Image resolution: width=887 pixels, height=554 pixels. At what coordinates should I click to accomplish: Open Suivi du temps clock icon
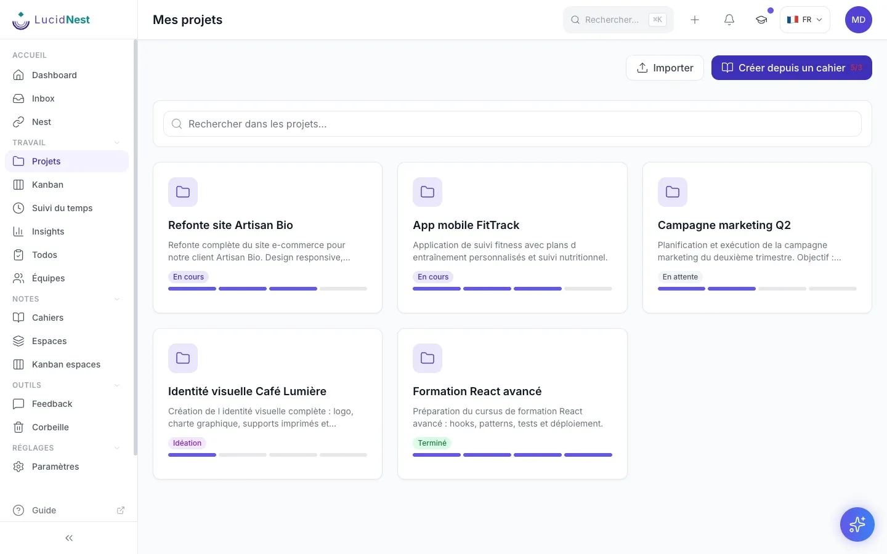(18, 208)
